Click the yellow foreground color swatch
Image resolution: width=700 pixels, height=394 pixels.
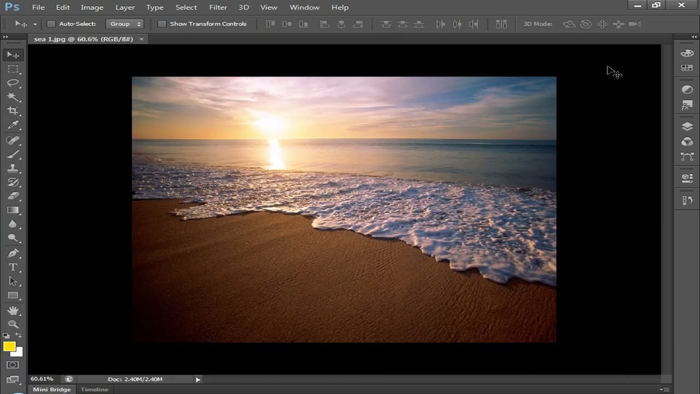coord(9,346)
